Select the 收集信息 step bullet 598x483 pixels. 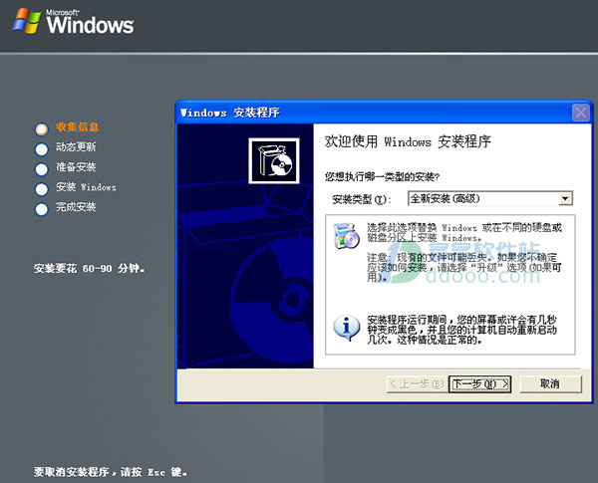pos(42,129)
